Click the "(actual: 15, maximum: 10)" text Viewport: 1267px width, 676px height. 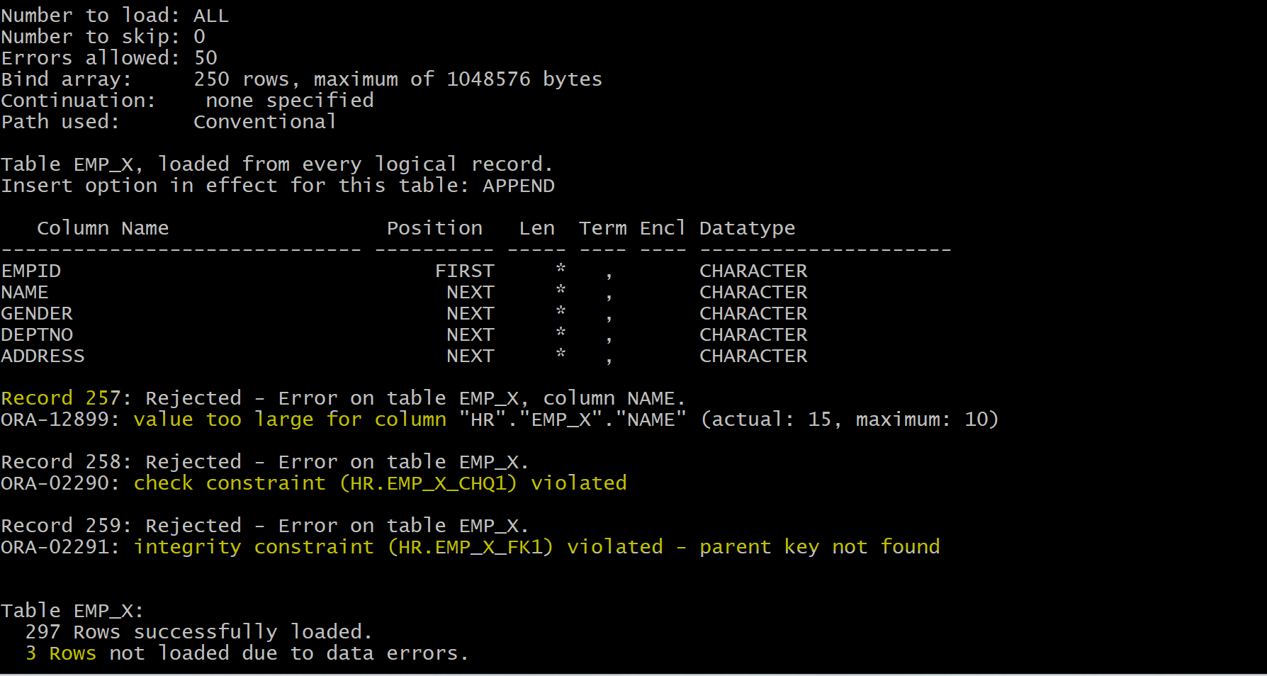coord(850,419)
